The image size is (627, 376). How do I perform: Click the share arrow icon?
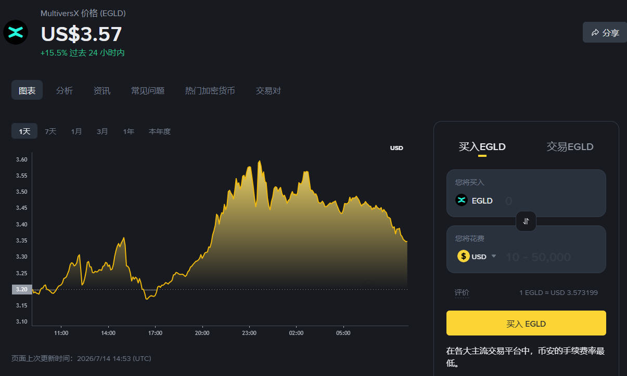point(595,33)
